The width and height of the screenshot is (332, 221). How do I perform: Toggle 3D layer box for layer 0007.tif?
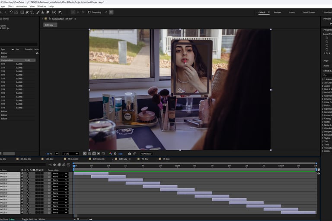pos(42,193)
